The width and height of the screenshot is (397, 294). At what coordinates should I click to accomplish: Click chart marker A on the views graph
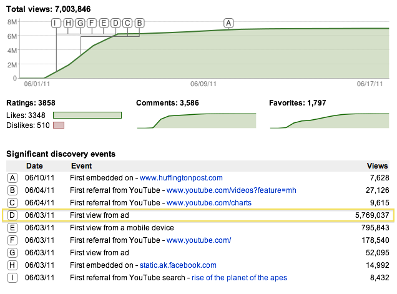[228, 23]
